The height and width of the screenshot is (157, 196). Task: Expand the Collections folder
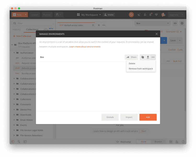pyautogui.click(x=14, y=99)
